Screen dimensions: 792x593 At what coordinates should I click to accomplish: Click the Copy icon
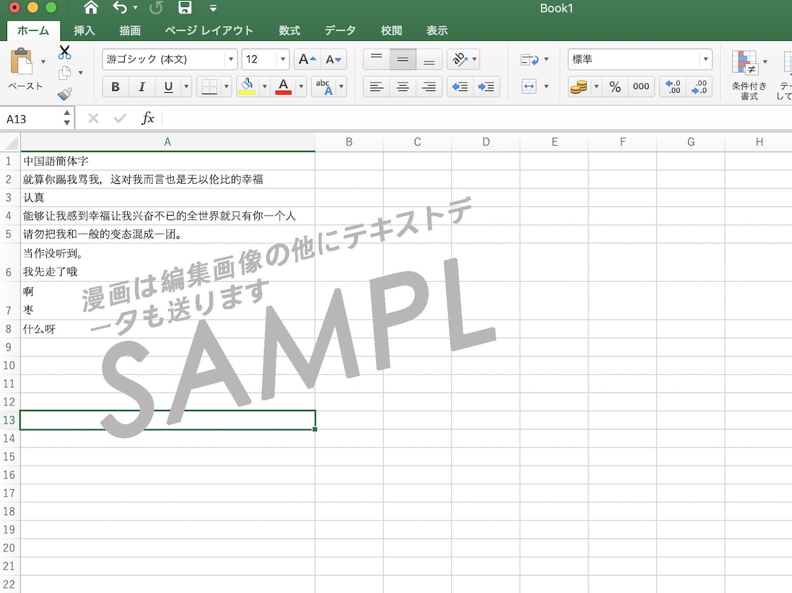[64, 73]
